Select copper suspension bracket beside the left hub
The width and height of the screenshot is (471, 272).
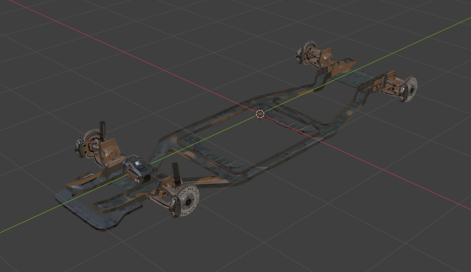pos(112,151)
